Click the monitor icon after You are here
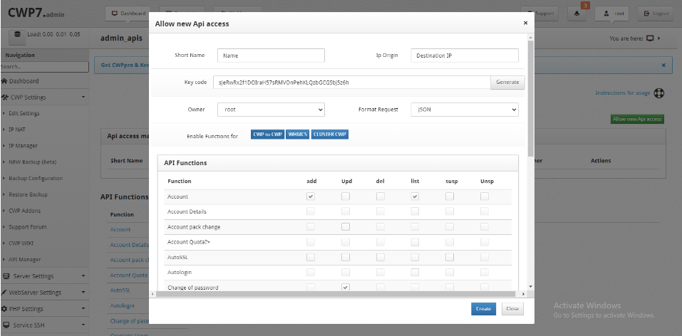Viewport: 682px width, 336px height. 650,38
